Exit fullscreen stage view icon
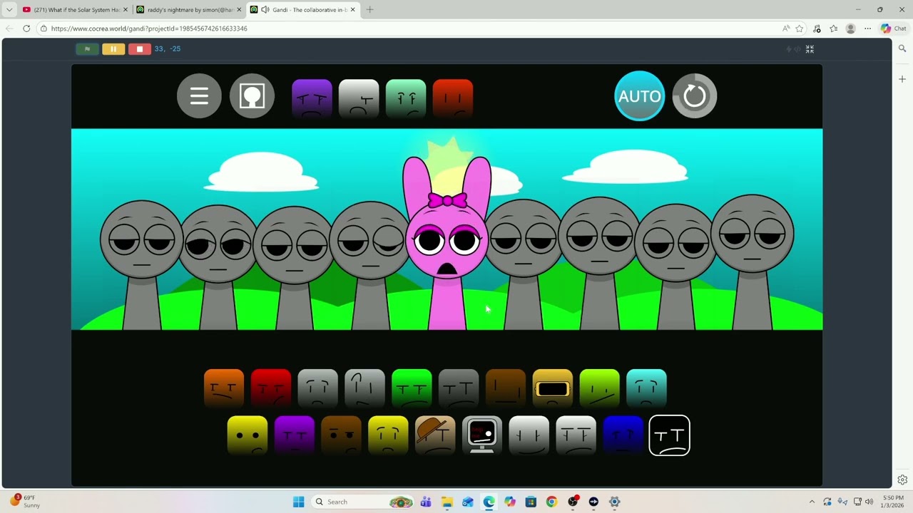Screen dimensions: 913x513 pyautogui.click(x=810, y=49)
